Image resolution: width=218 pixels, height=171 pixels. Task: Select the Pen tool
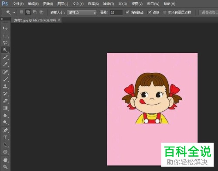coord(5,130)
